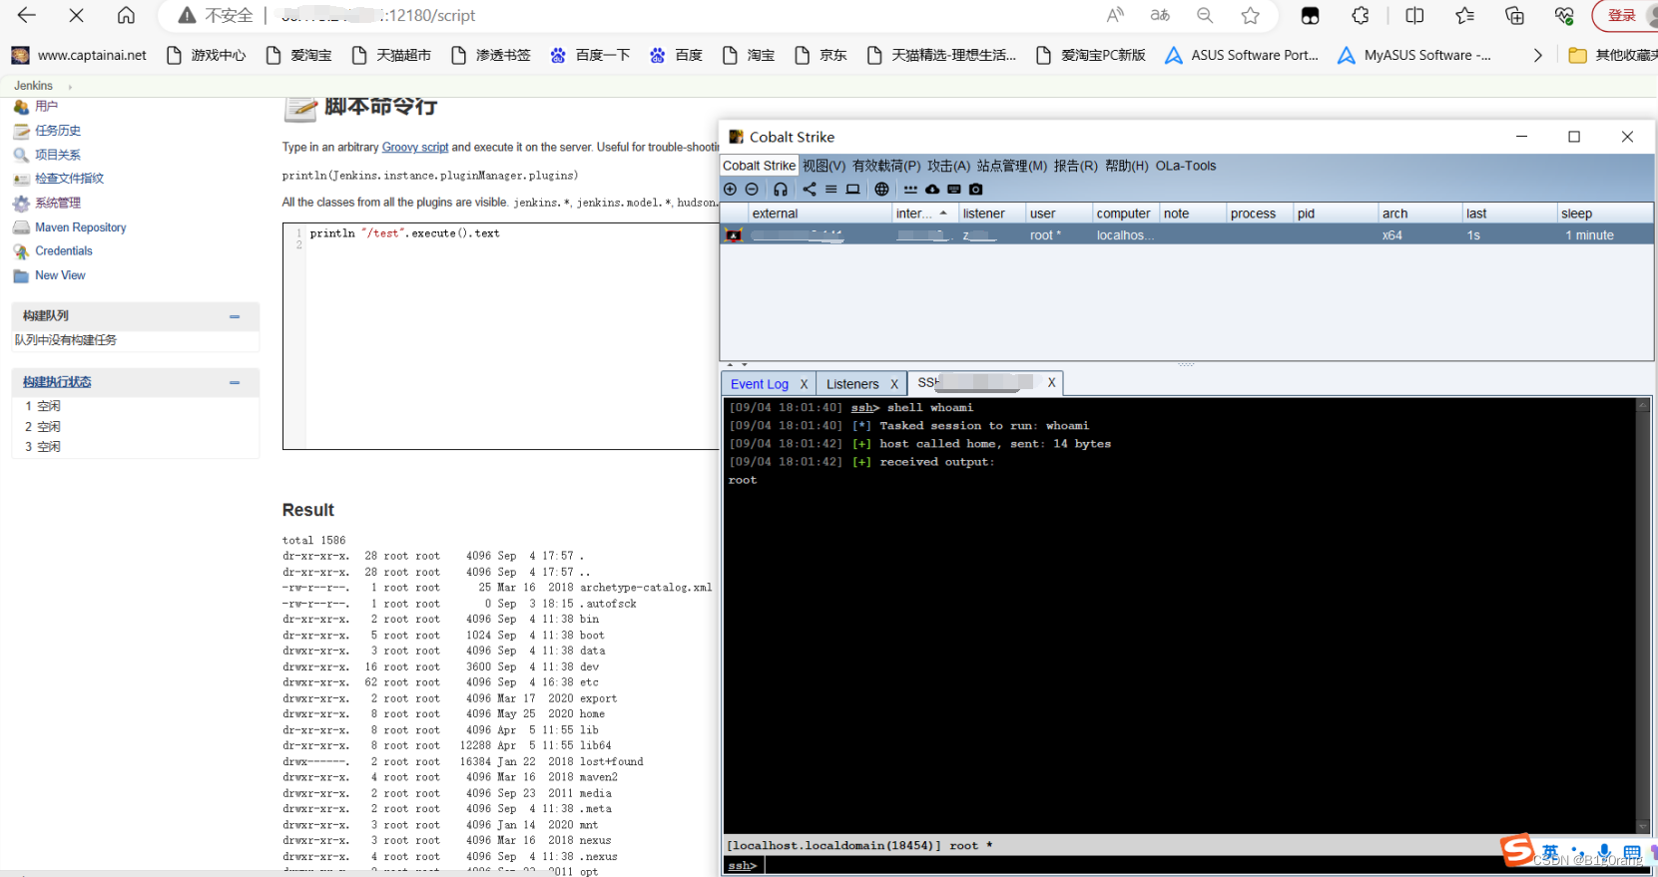Open 报告(R) menu

1075,166
